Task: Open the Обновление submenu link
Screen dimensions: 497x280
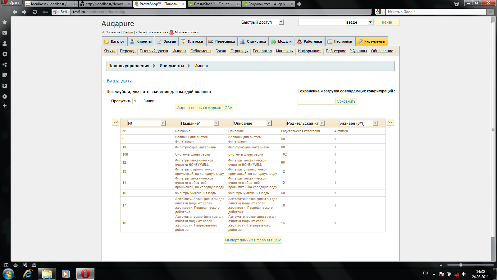Action: 382,51
